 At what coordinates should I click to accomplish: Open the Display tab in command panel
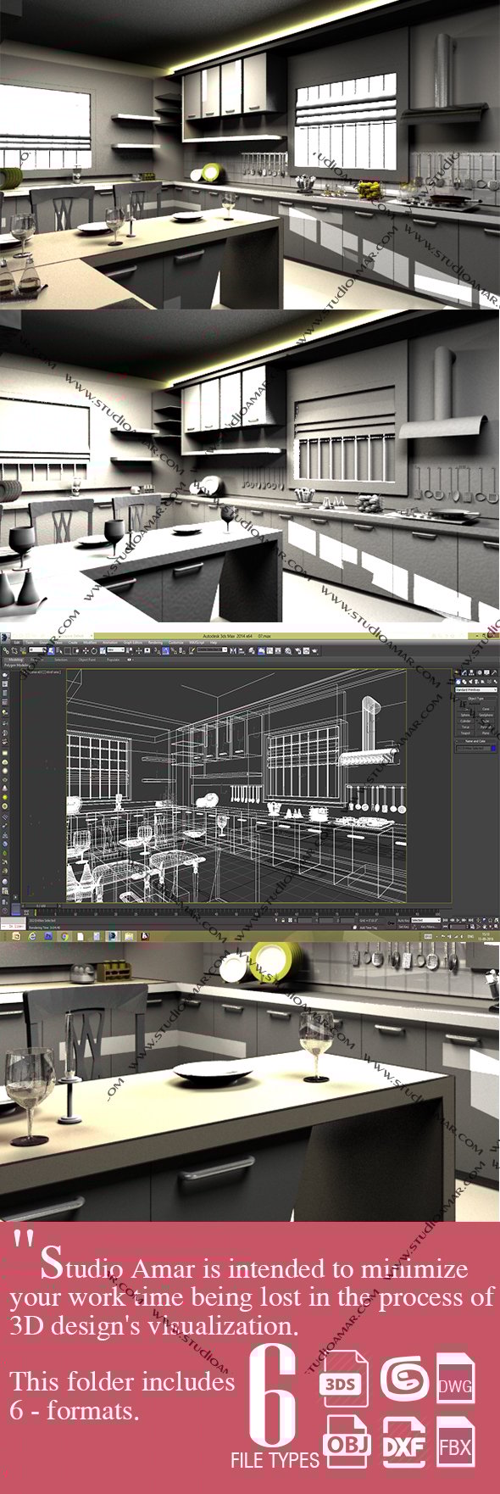click(486, 672)
